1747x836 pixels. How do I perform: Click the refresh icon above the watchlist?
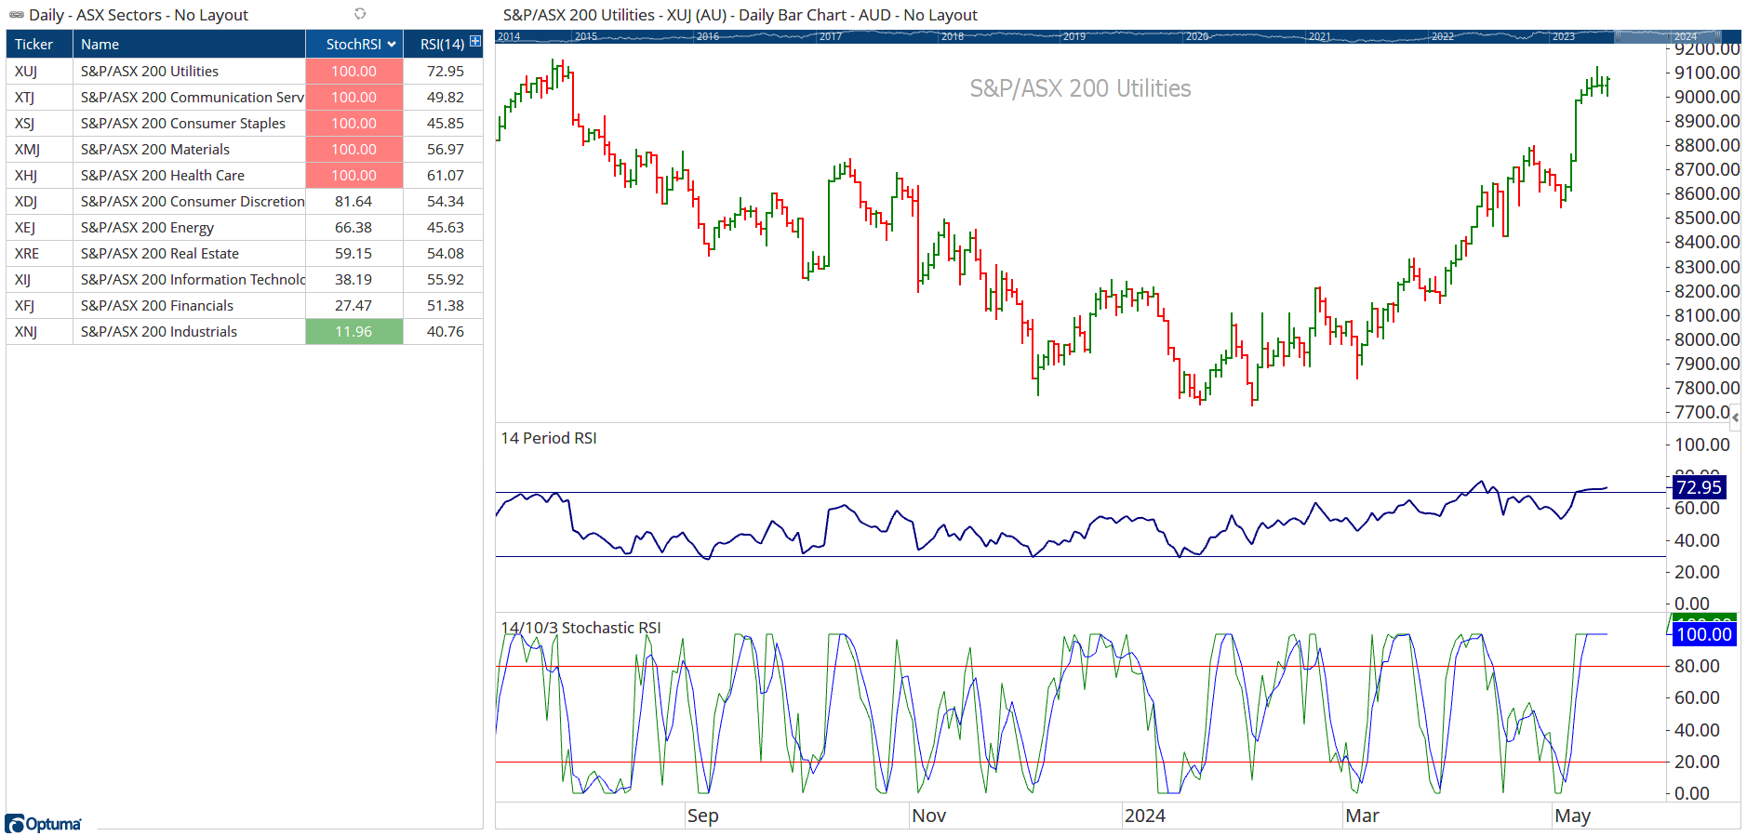tap(360, 14)
